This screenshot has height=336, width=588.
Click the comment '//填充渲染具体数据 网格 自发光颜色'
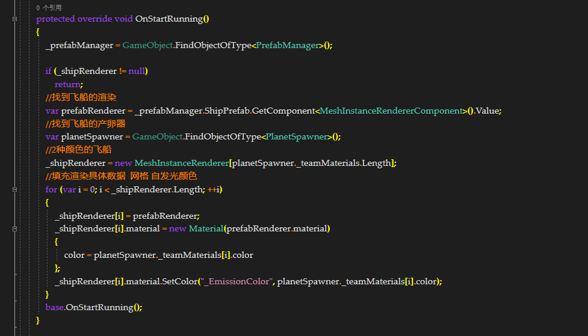coord(121,176)
